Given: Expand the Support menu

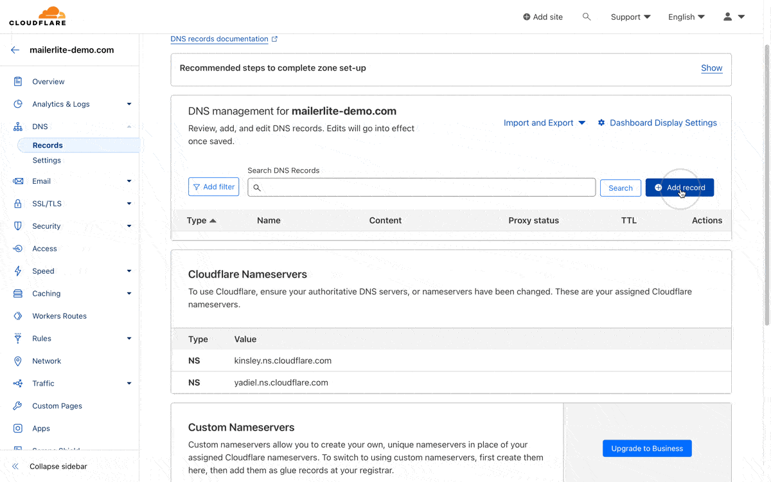Looking at the screenshot, I should 630,17.
